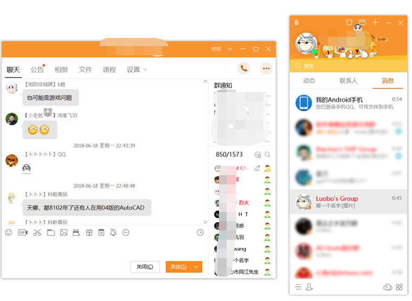Select member row ending in 市民江先生
This screenshot has height=301, width=412.
(x=242, y=272)
